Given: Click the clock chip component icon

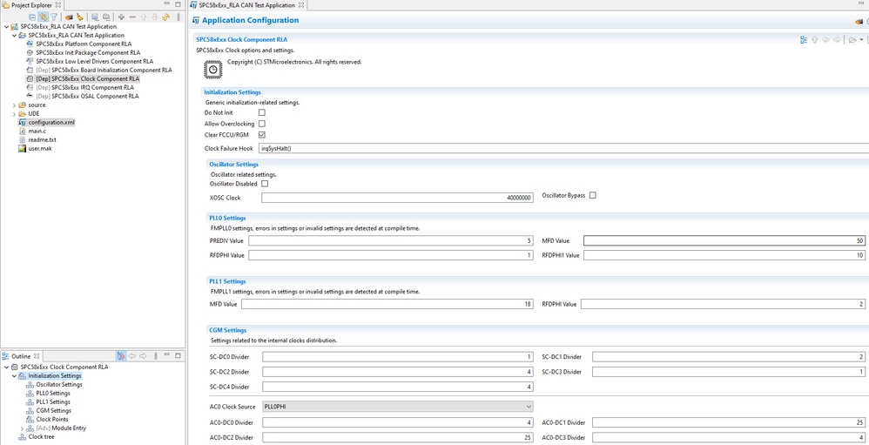Looking at the screenshot, I should (212, 70).
